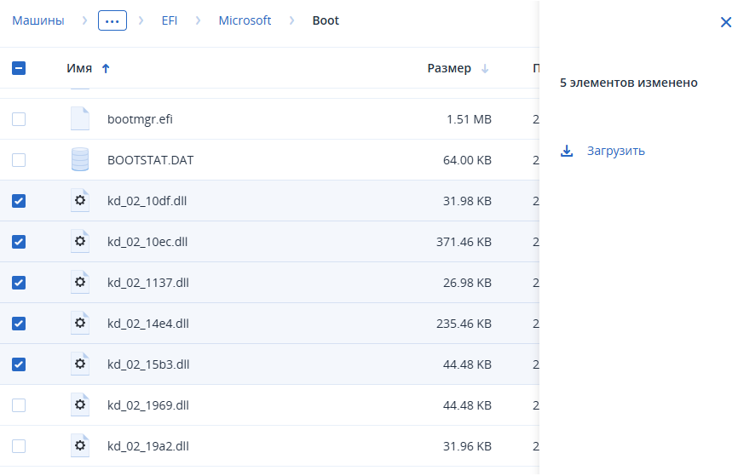The image size is (738, 476).
Task: Tick the checkbox for bootmgr.efi
Action: click(19, 119)
